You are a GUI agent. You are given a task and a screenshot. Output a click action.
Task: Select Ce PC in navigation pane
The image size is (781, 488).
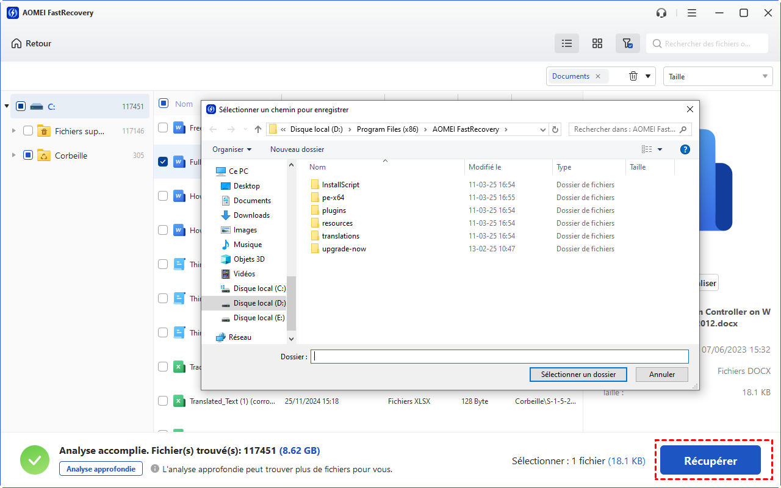point(239,171)
